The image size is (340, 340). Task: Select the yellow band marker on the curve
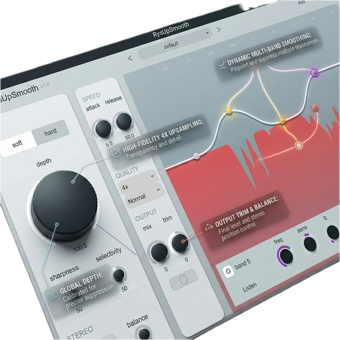click(x=229, y=110)
